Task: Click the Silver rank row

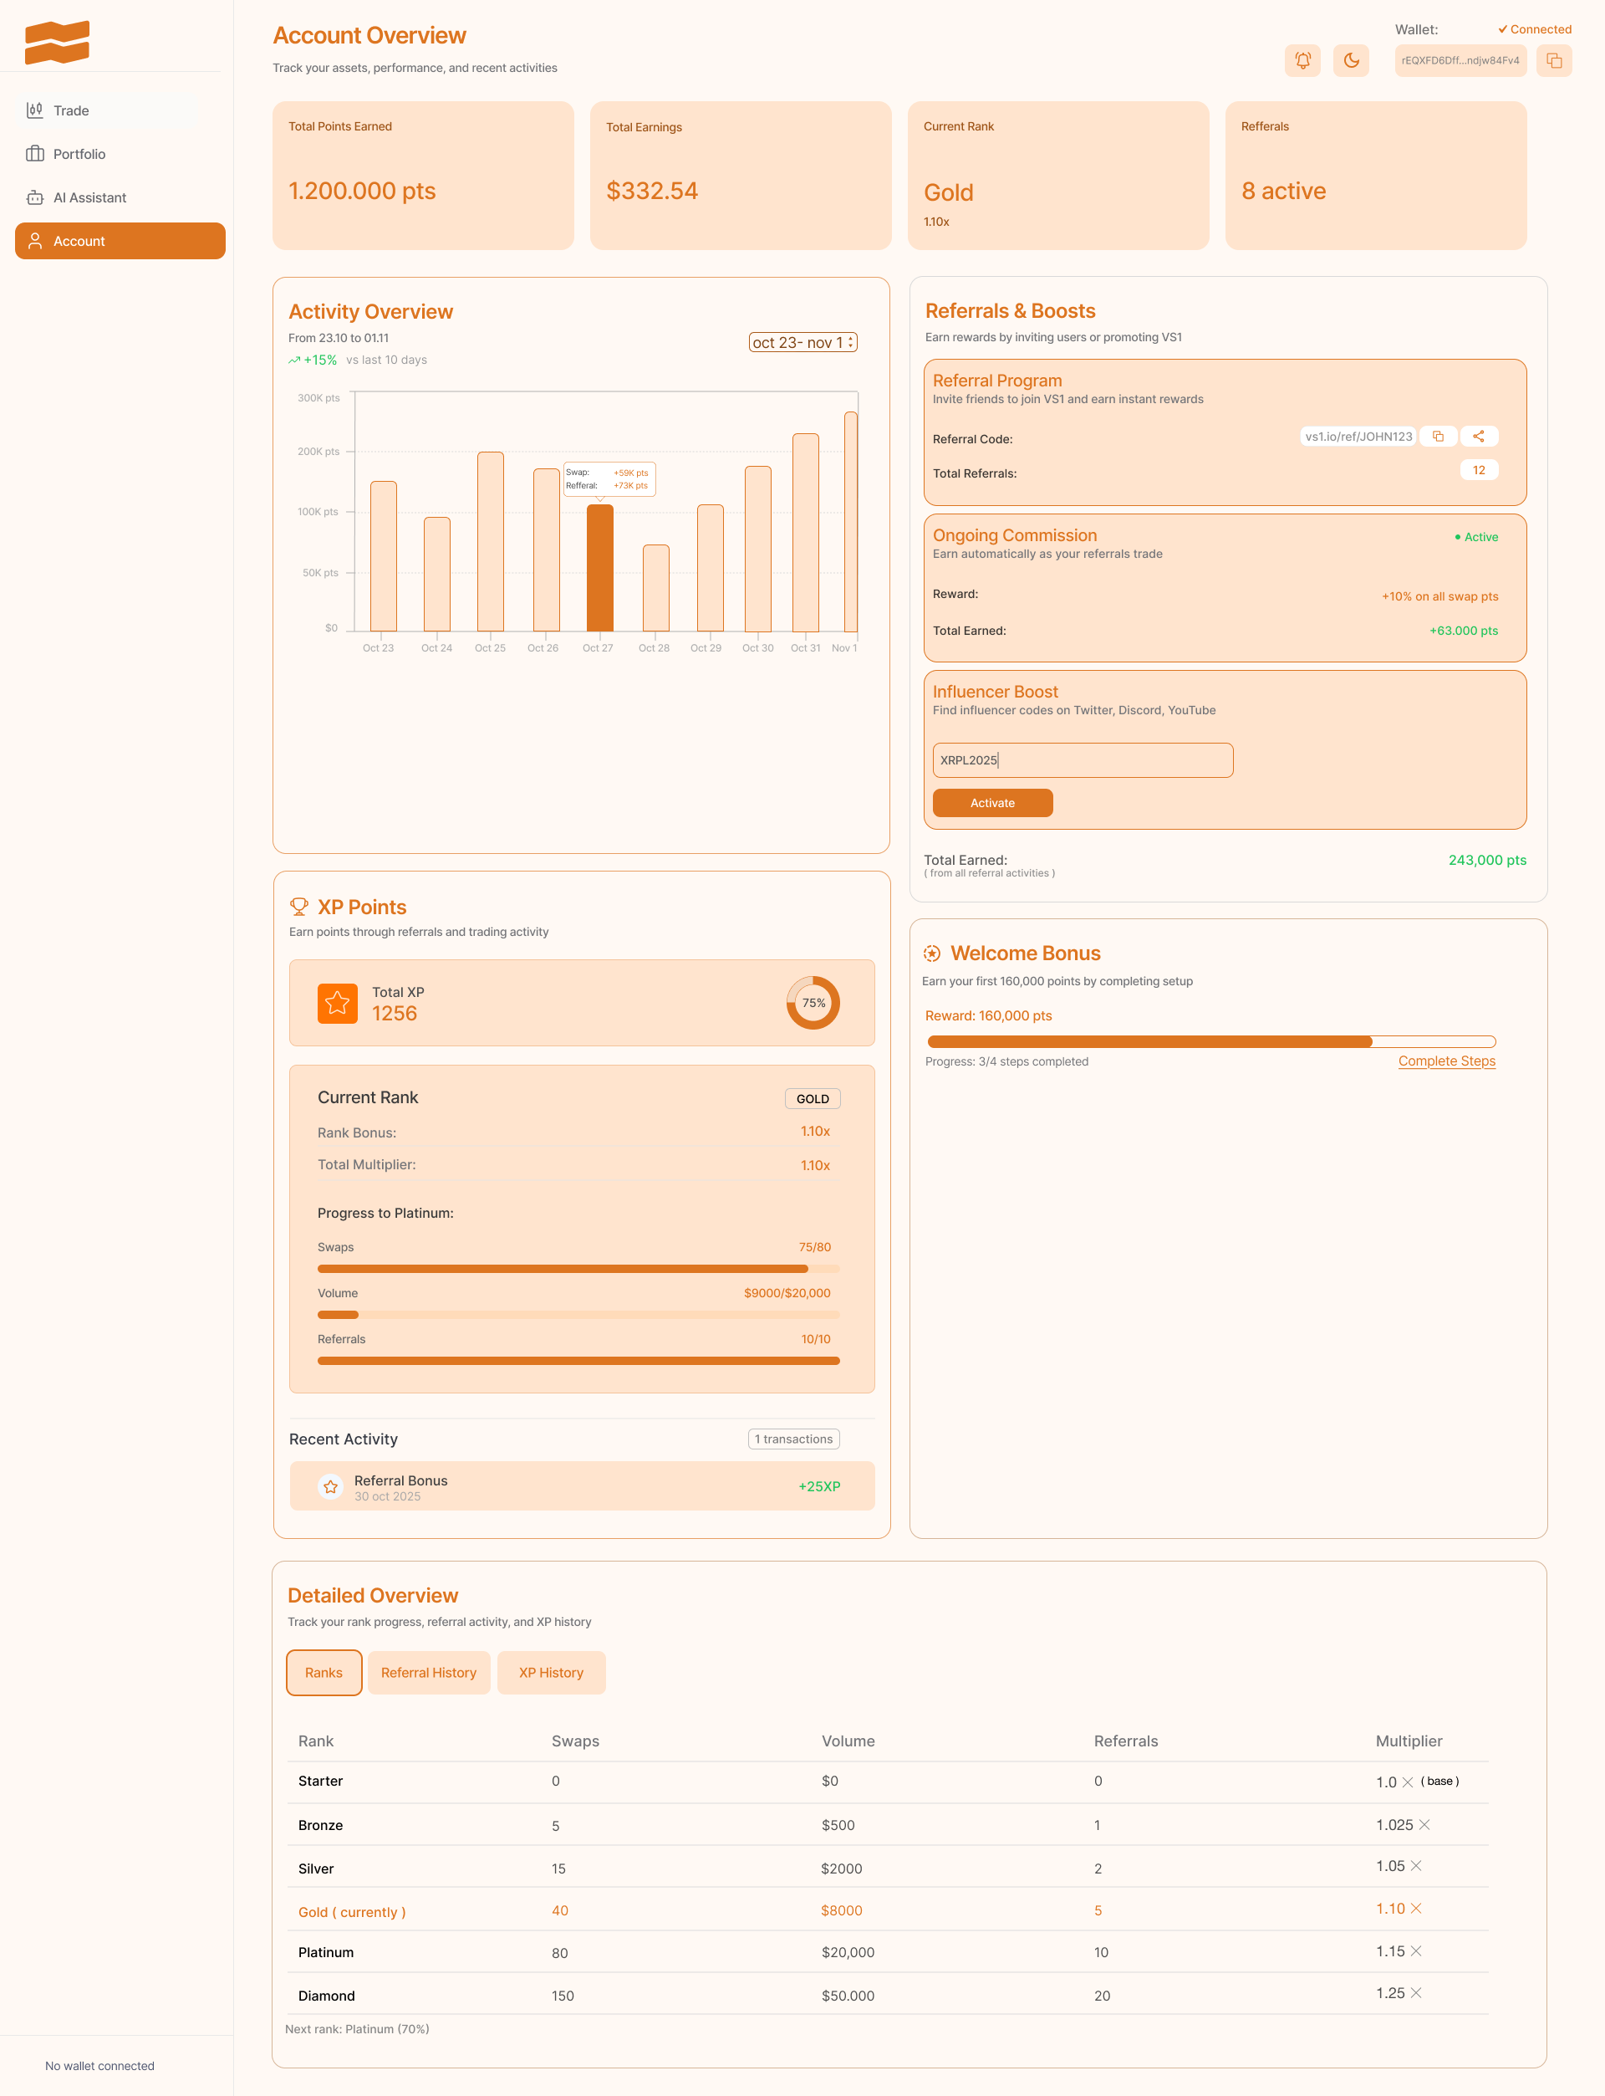Action: 888,1868
